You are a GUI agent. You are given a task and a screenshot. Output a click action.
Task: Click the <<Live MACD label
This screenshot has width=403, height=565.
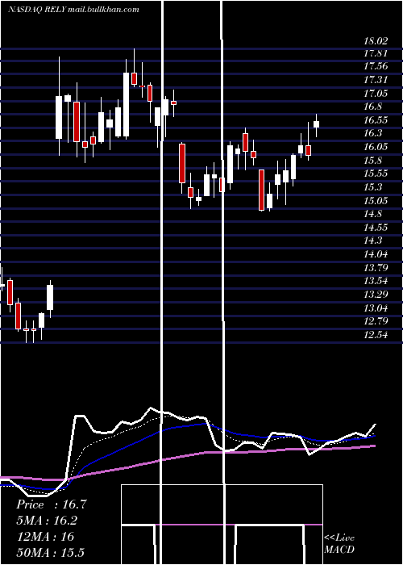(339, 543)
